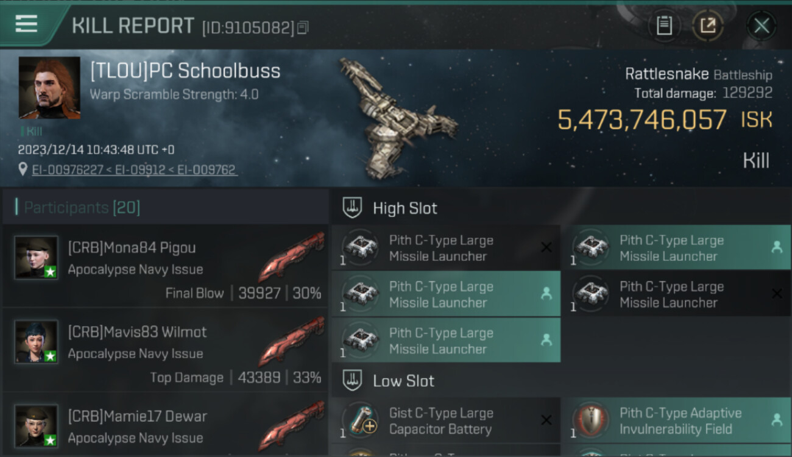Click Mona84 Pigou's Apocalypse Navy Issue ship
Viewport: 792px width, 457px height.
point(291,256)
